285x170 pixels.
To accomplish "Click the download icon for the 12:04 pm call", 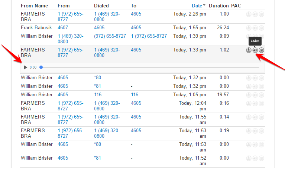I will [x=249, y=103].
